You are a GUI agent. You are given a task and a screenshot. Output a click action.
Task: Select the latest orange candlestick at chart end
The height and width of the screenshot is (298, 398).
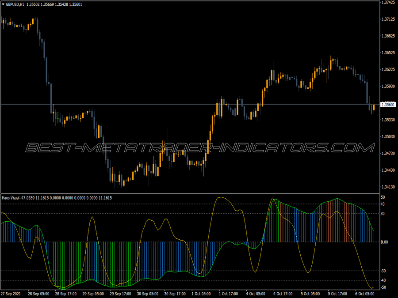374,107
